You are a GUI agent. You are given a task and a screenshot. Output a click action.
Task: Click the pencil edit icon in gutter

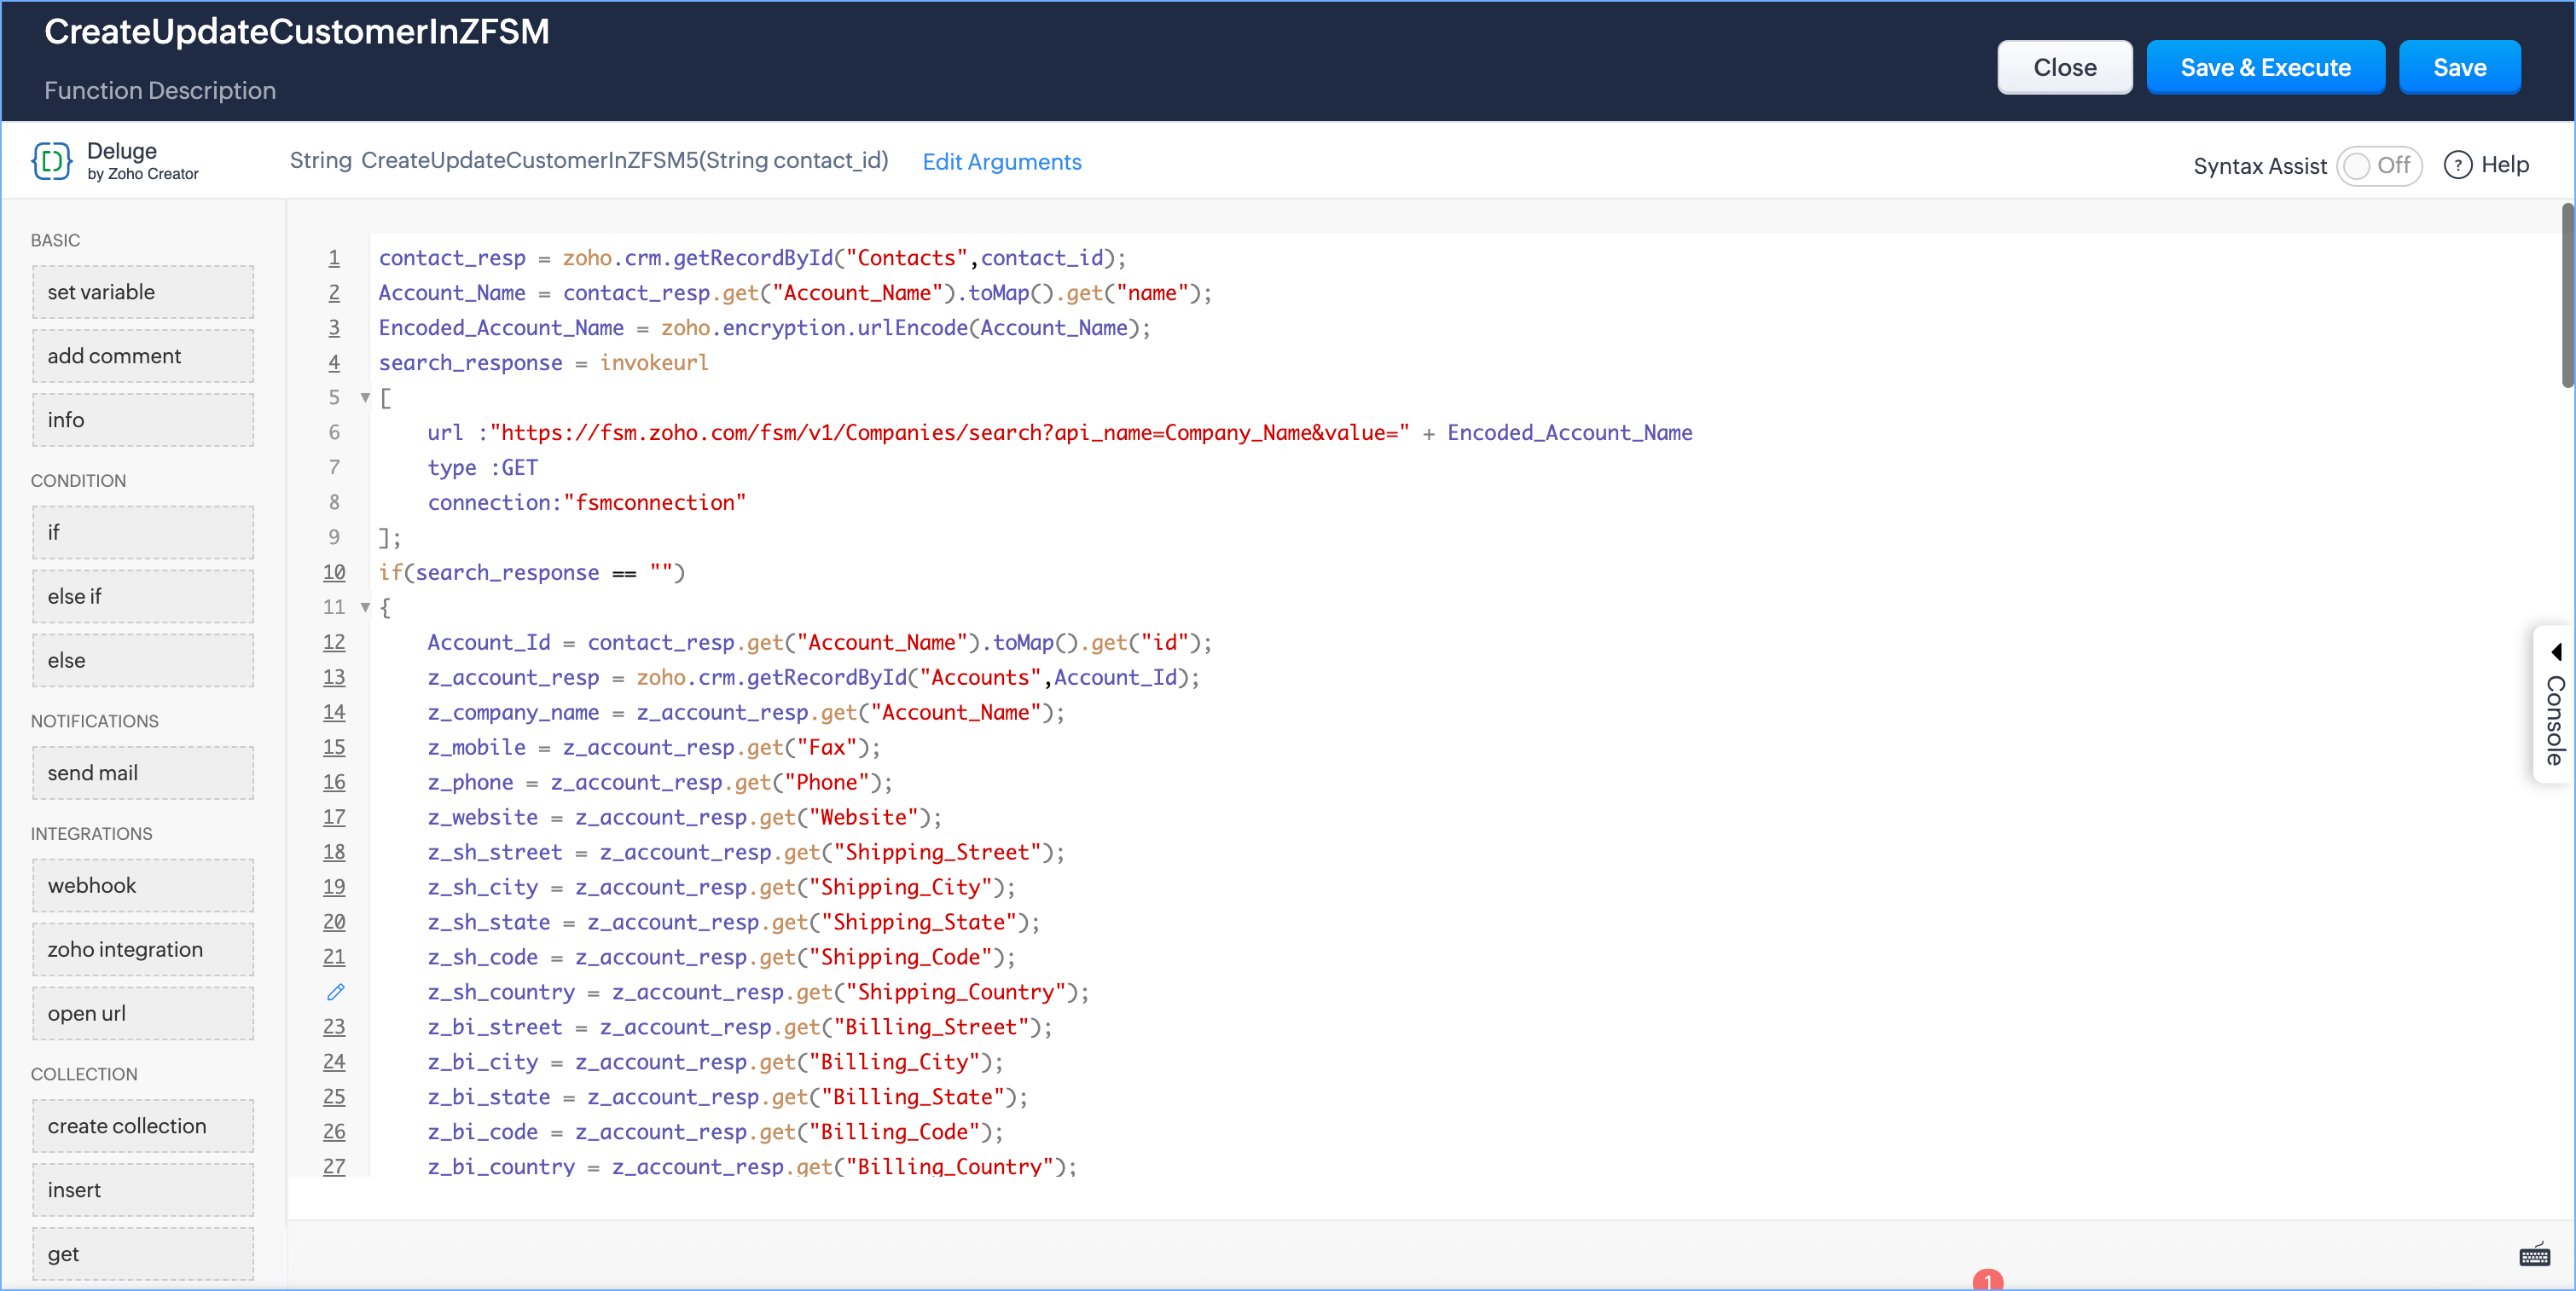pyautogui.click(x=335, y=992)
